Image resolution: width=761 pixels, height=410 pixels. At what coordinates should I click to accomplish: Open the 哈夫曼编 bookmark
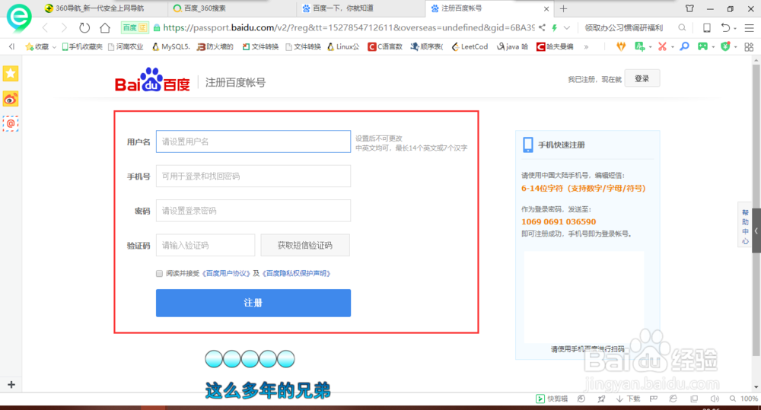coord(555,46)
